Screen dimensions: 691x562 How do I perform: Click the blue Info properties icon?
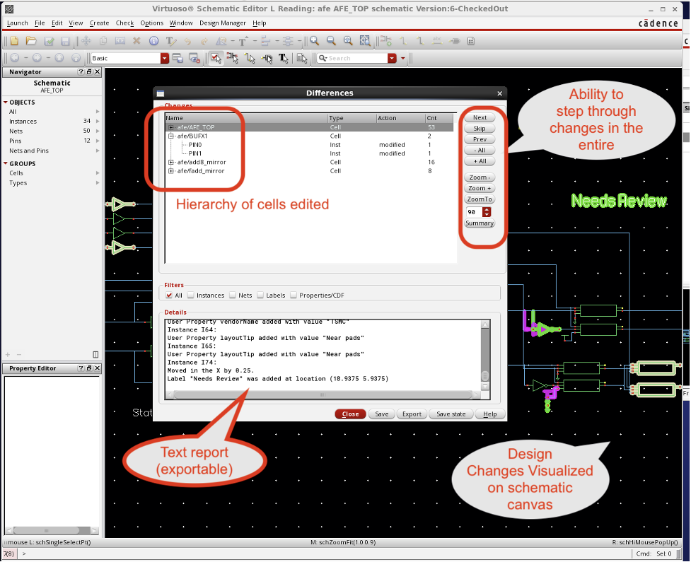(154, 41)
